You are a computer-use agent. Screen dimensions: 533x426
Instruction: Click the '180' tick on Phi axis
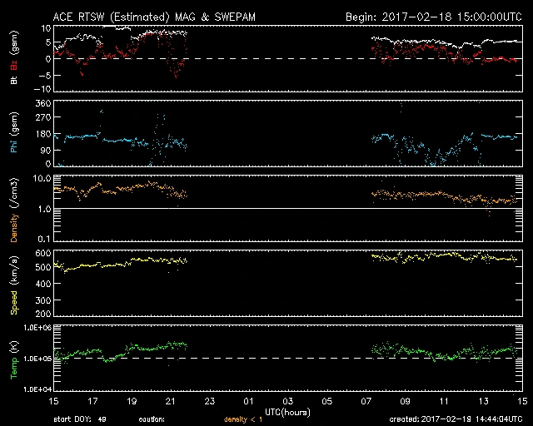[x=42, y=134]
